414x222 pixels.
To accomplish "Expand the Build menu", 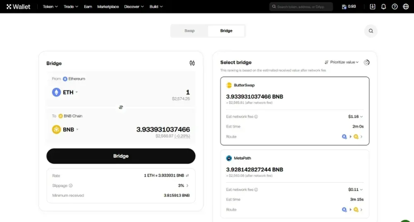I will 156,7.
